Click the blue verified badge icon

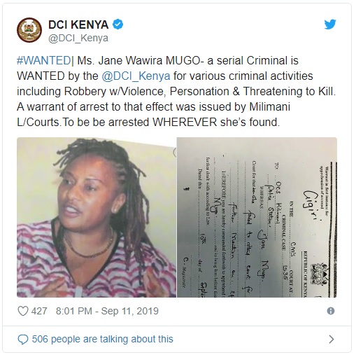click(x=118, y=25)
